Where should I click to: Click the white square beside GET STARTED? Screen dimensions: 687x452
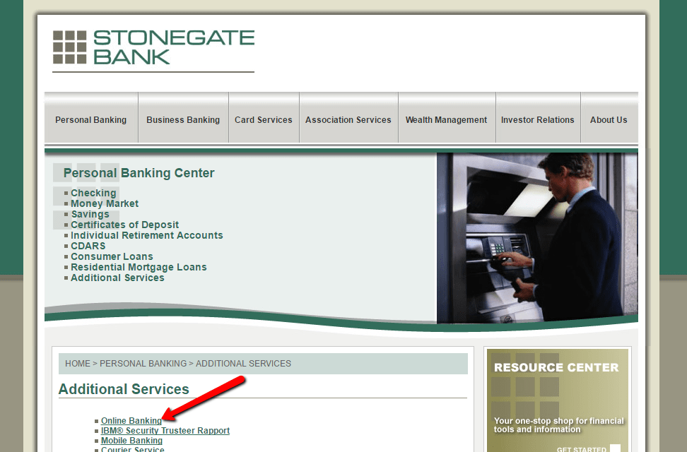pyautogui.click(x=616, y=449)
